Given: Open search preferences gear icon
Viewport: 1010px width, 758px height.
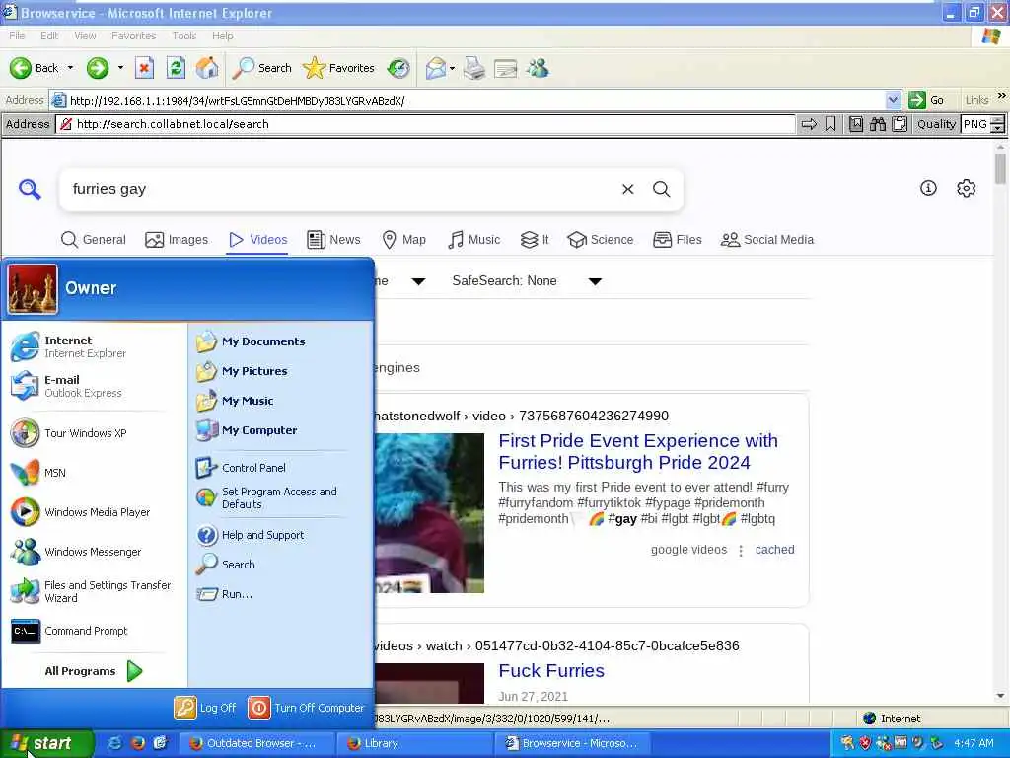Looking at the screenshot, I should 966,189.
